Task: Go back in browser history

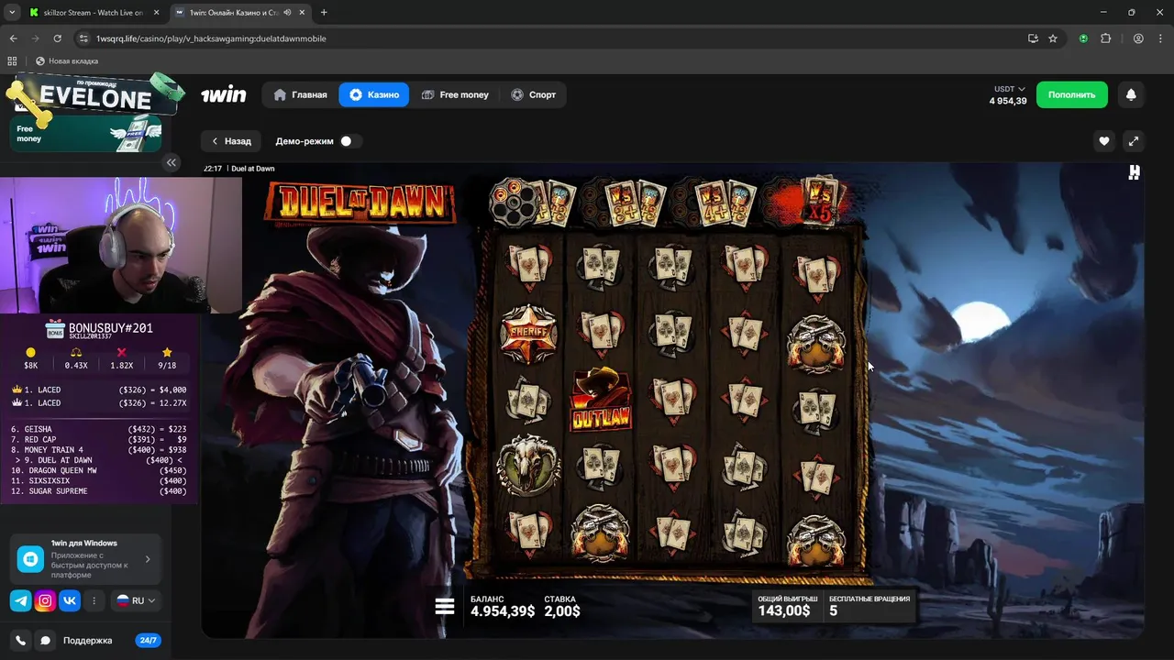Action: coord(13,38)
